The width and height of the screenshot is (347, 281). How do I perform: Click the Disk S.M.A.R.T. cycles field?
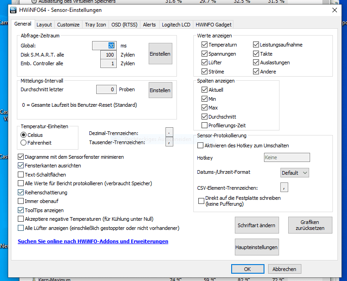[109, 55]
